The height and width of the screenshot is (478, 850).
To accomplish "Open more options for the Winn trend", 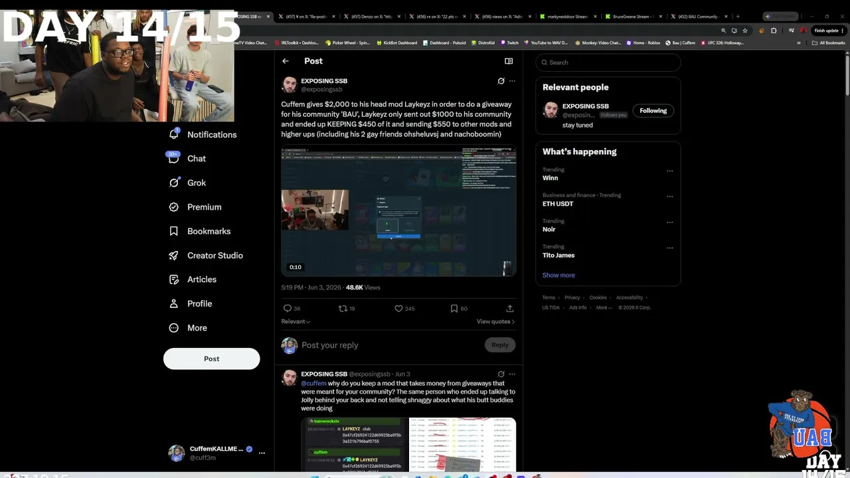I will click(x=669, y=171).
